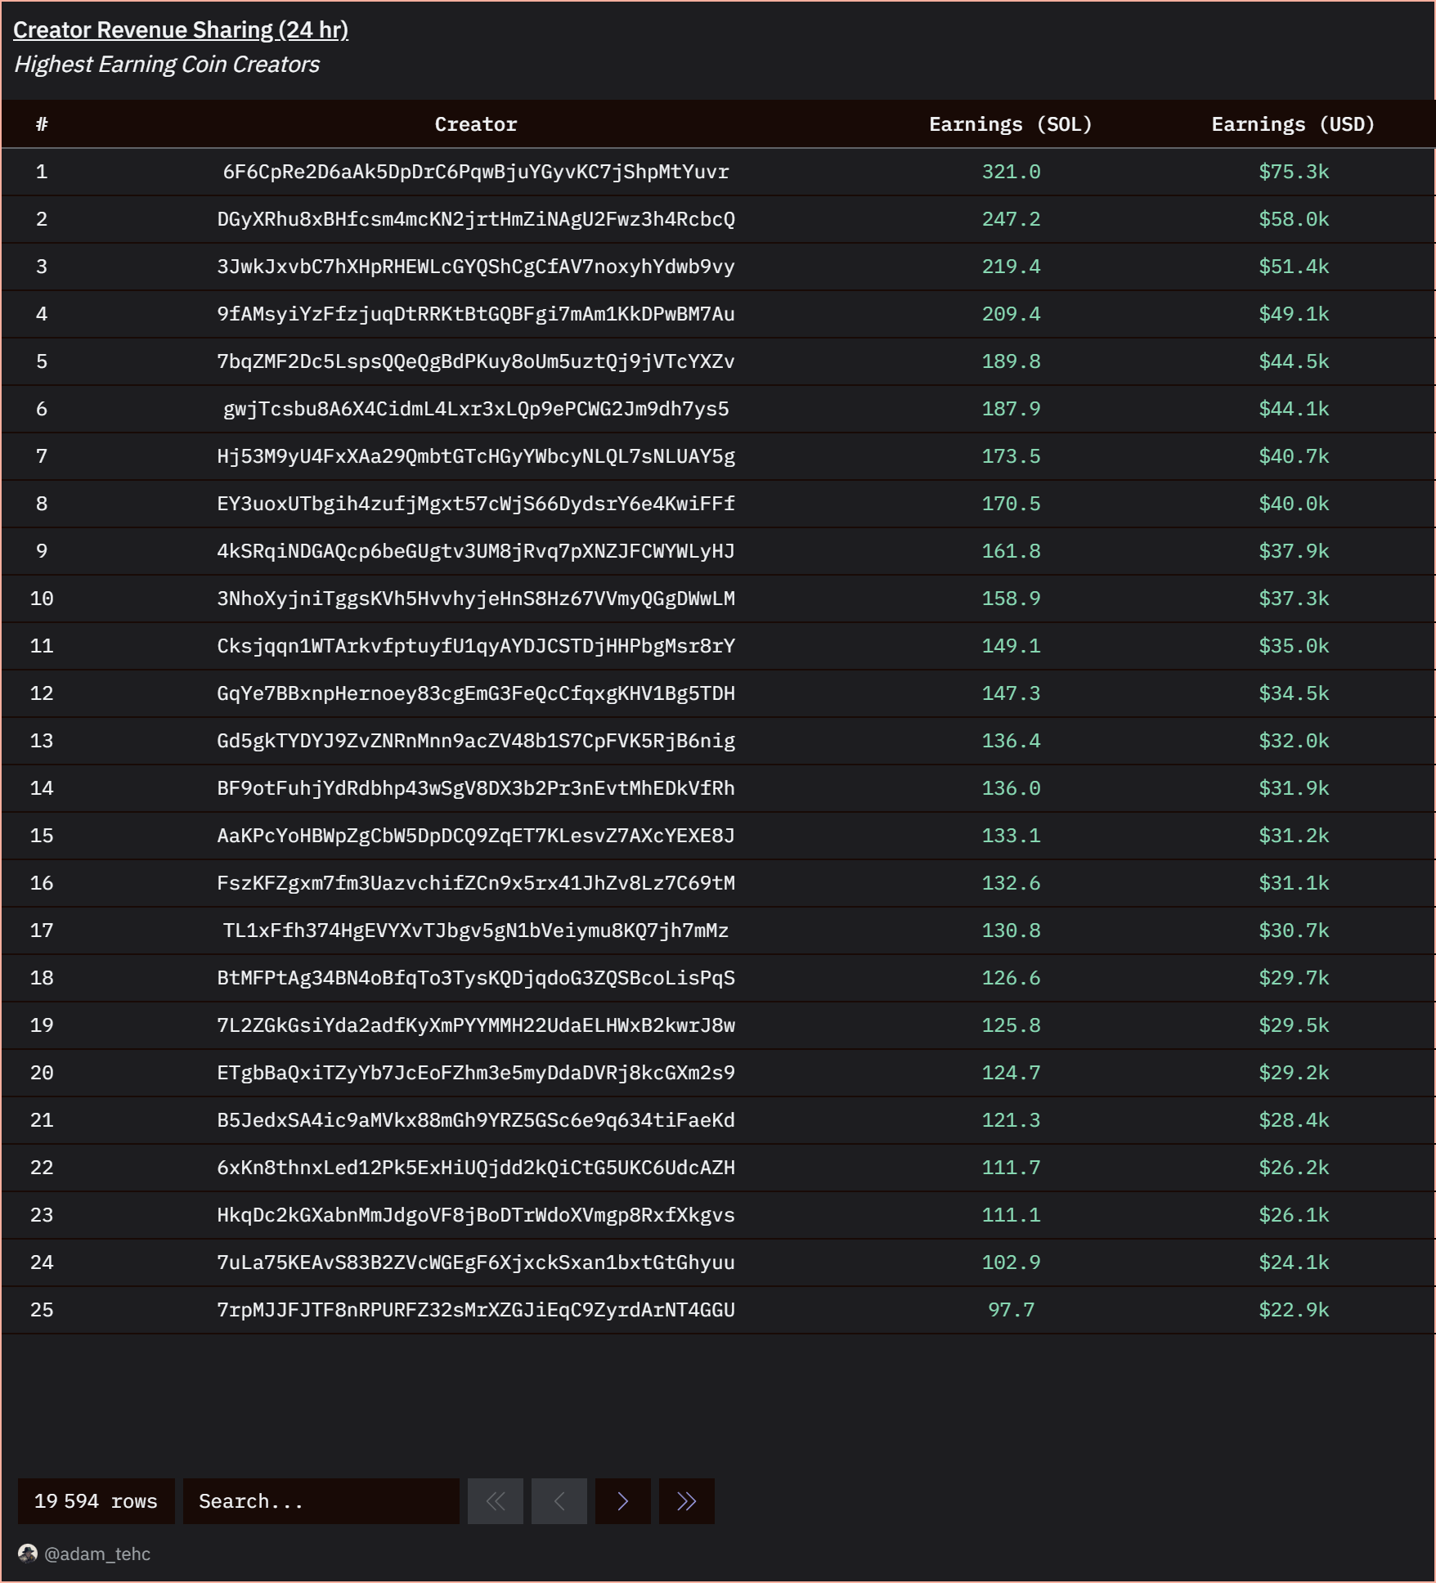The height and width of the screenshot is (1583, 1436).
Task: Select creator address starting with DGyXRhu8
Action: tap(475, 219)
